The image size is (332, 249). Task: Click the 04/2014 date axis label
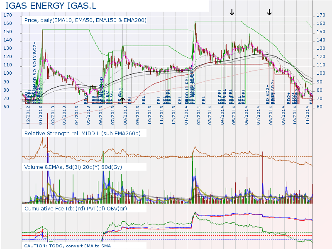tap(222, 115)
